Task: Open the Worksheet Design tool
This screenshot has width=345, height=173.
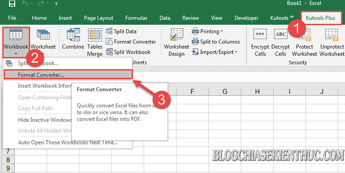Action: click(x=177, y=42)
